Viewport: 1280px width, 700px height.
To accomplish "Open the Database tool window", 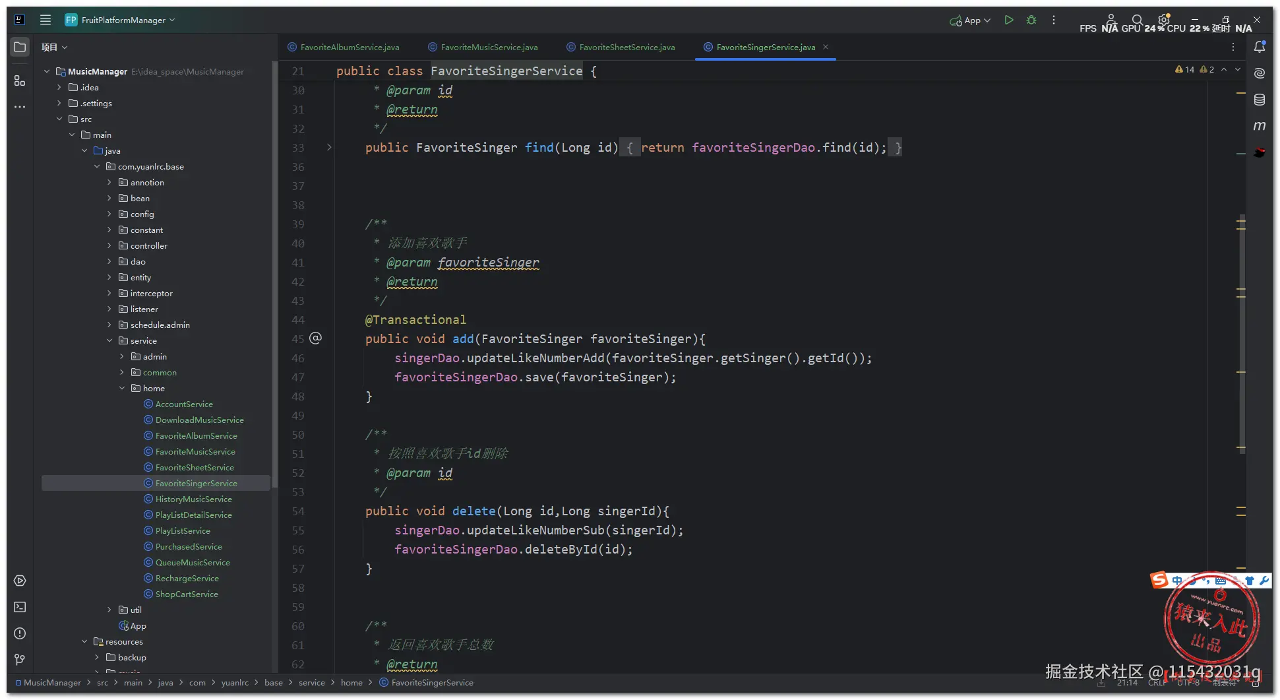I will tap(1260, 100).
